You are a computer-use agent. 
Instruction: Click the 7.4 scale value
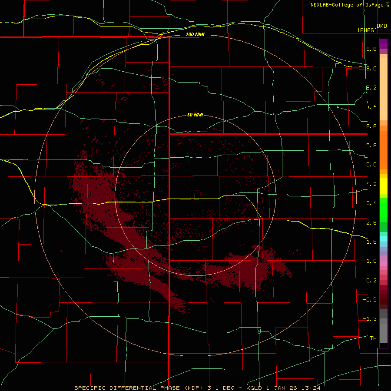[371, 107]
